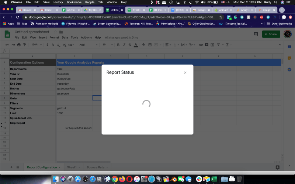295x184 pixels.
Task: Select the Paint format tool
Action: (x=25, y=45)
